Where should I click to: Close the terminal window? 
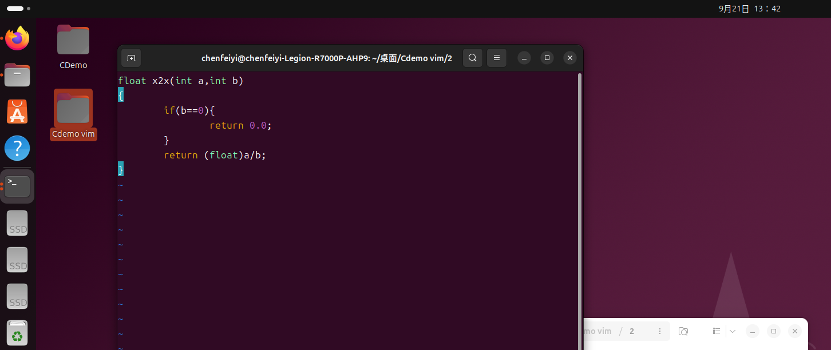(x=569, y=58)
